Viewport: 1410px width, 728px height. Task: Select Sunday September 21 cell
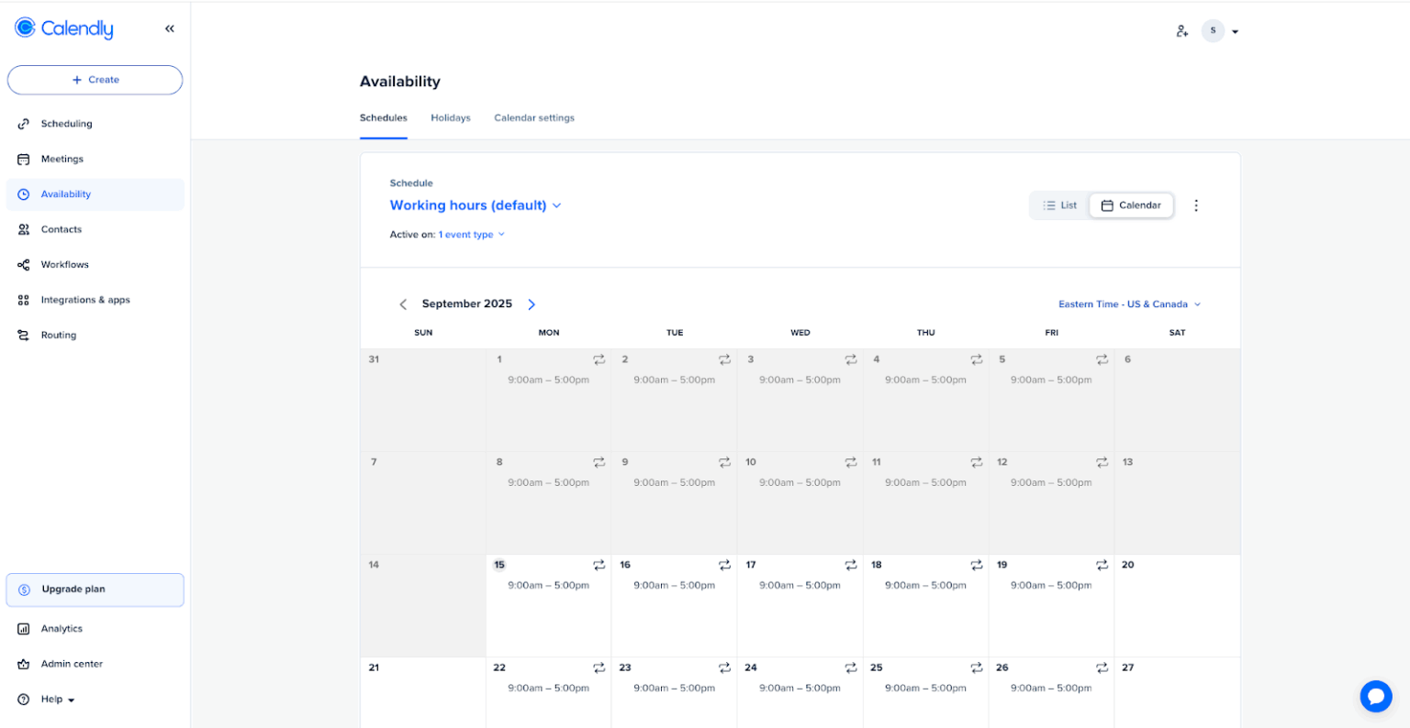click(423, 693)
